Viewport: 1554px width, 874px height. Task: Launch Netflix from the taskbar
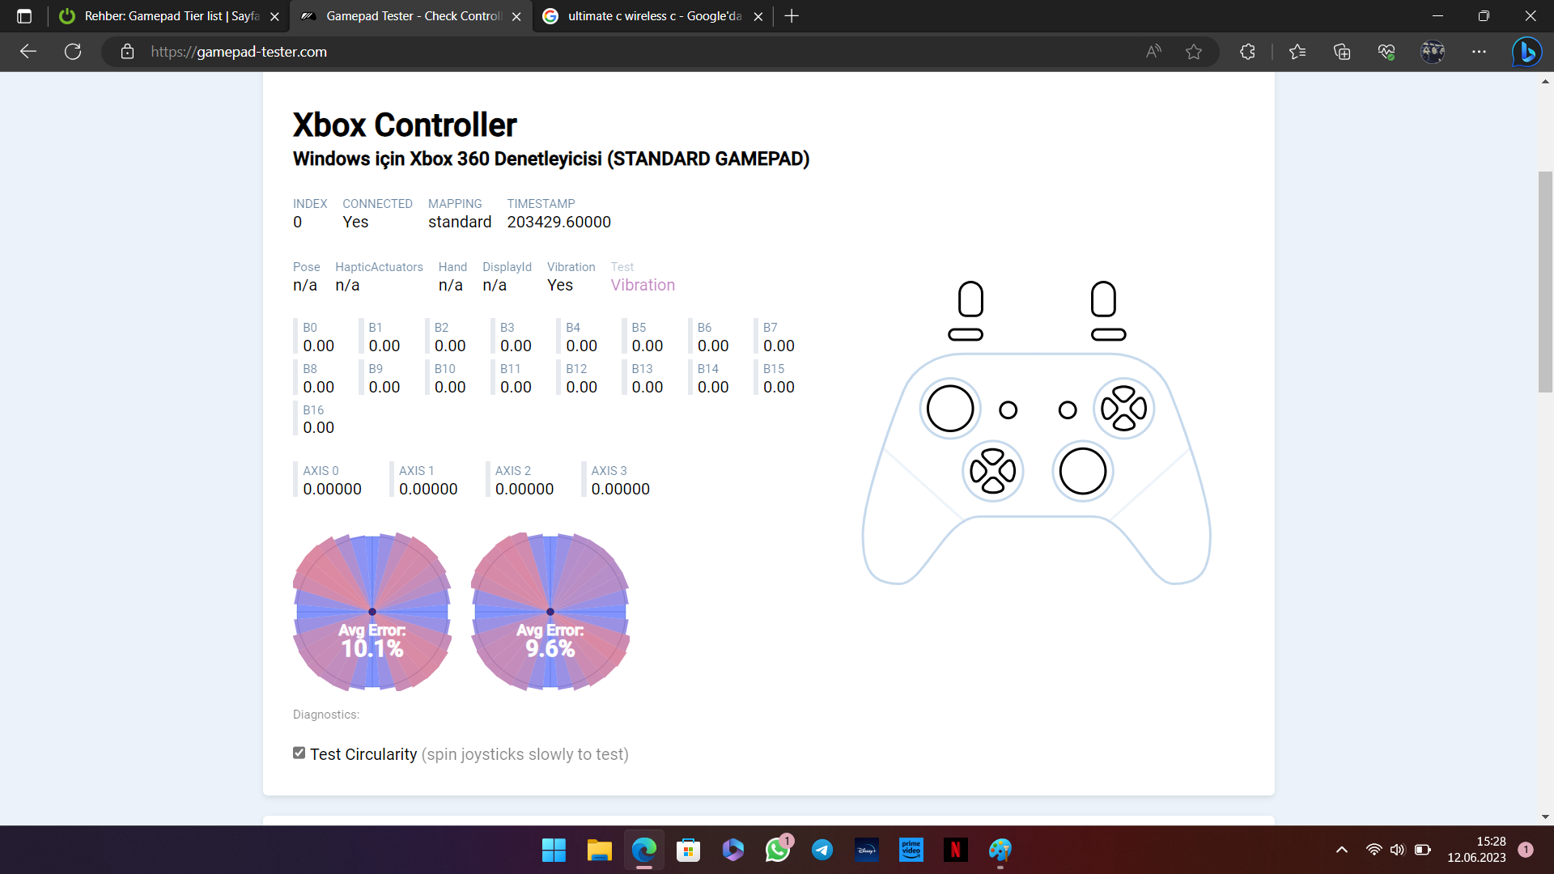(955, 850)
